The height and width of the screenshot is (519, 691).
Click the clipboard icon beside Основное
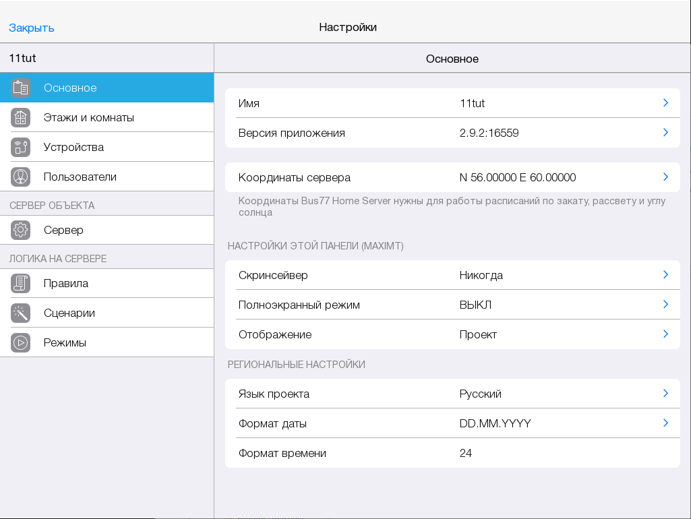pyautogui.click(x=21, y=88)
